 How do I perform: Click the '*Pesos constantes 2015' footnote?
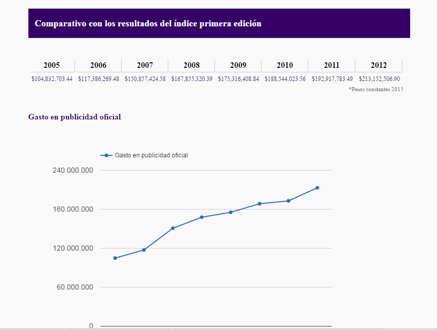[376, 90]
